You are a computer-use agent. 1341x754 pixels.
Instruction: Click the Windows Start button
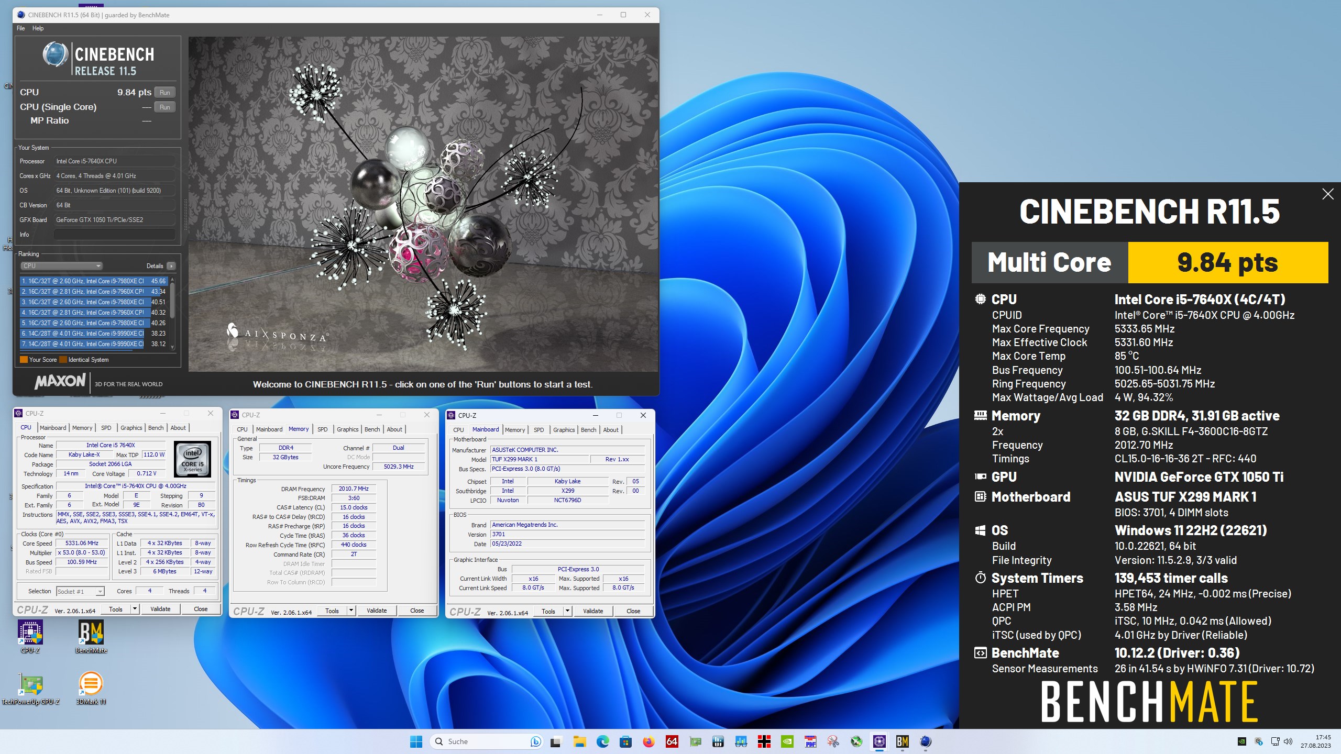(x=416, y=741)
